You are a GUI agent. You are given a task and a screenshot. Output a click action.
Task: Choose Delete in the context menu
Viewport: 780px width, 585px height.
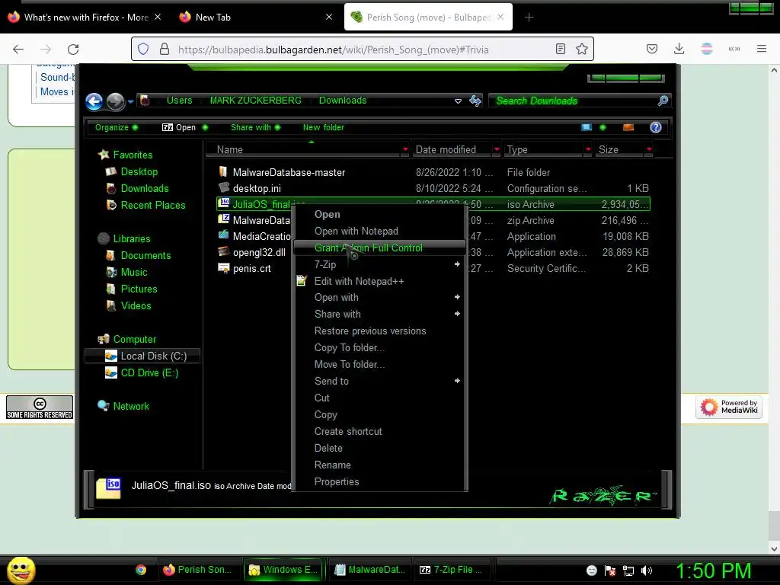[380, 448]
